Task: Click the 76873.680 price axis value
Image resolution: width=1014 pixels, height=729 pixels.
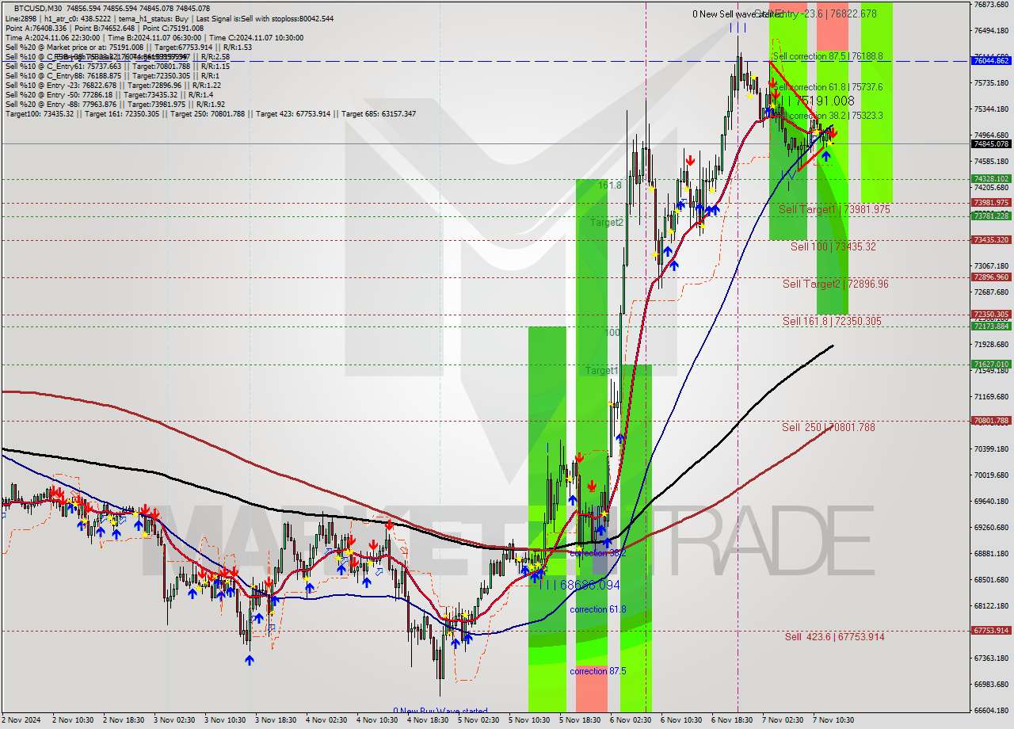Action: point(991,5)
